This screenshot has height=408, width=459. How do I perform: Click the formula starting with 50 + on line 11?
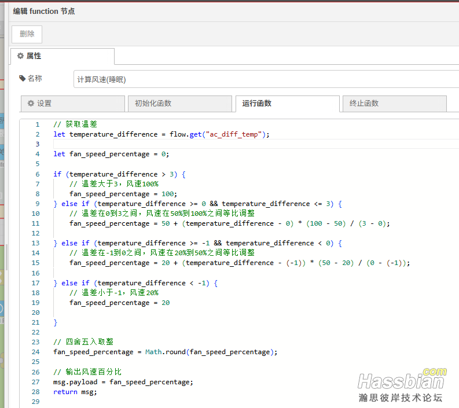point(276,223)
